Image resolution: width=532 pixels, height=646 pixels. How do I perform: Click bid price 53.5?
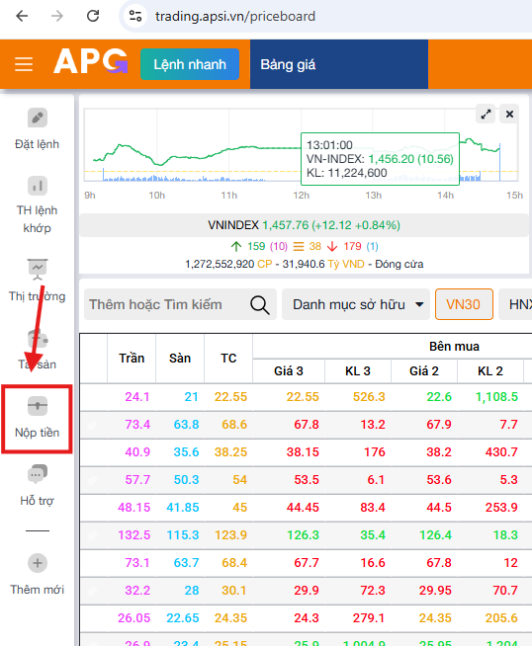pyautogui.click(x=307, y=479)
